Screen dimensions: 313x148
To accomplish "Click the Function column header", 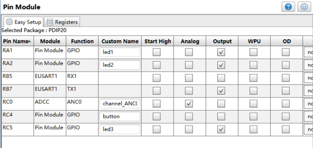I will (82, 41).
